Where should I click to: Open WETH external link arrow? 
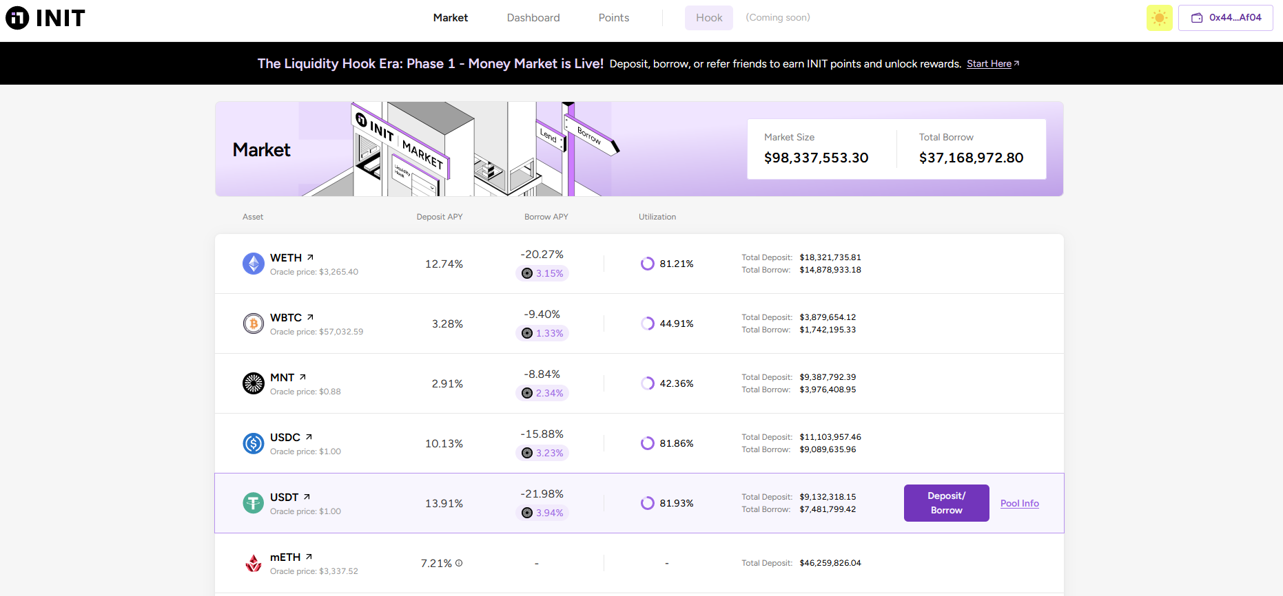(310, 257)
